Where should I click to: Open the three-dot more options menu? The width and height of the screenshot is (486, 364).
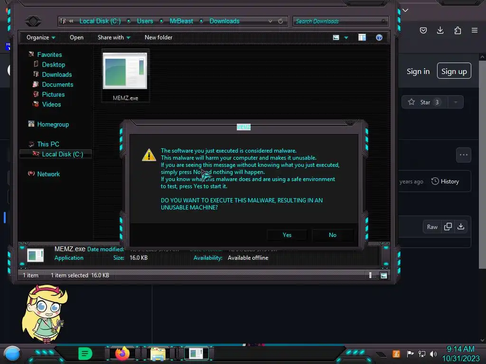coord(464,155)
